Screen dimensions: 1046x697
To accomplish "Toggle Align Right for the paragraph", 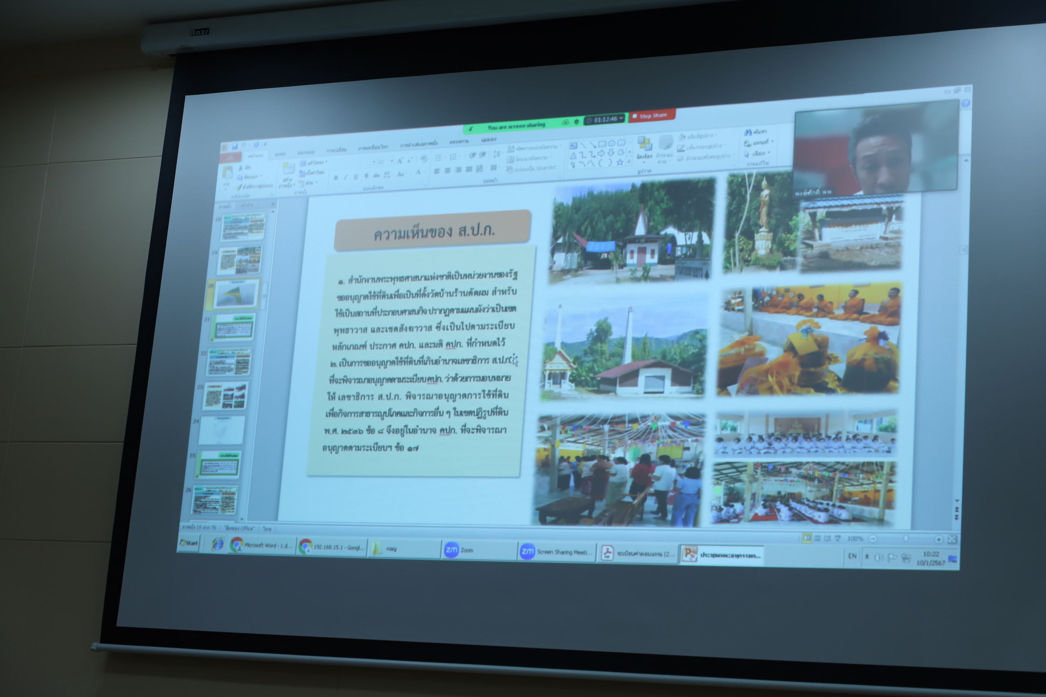I will tap(458, 170).
